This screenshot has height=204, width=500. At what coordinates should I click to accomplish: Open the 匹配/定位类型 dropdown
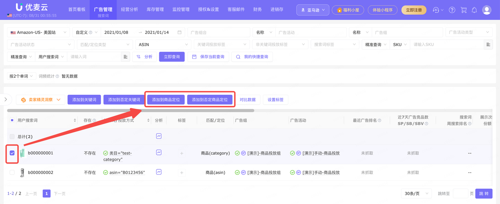[x=104, y=44]
